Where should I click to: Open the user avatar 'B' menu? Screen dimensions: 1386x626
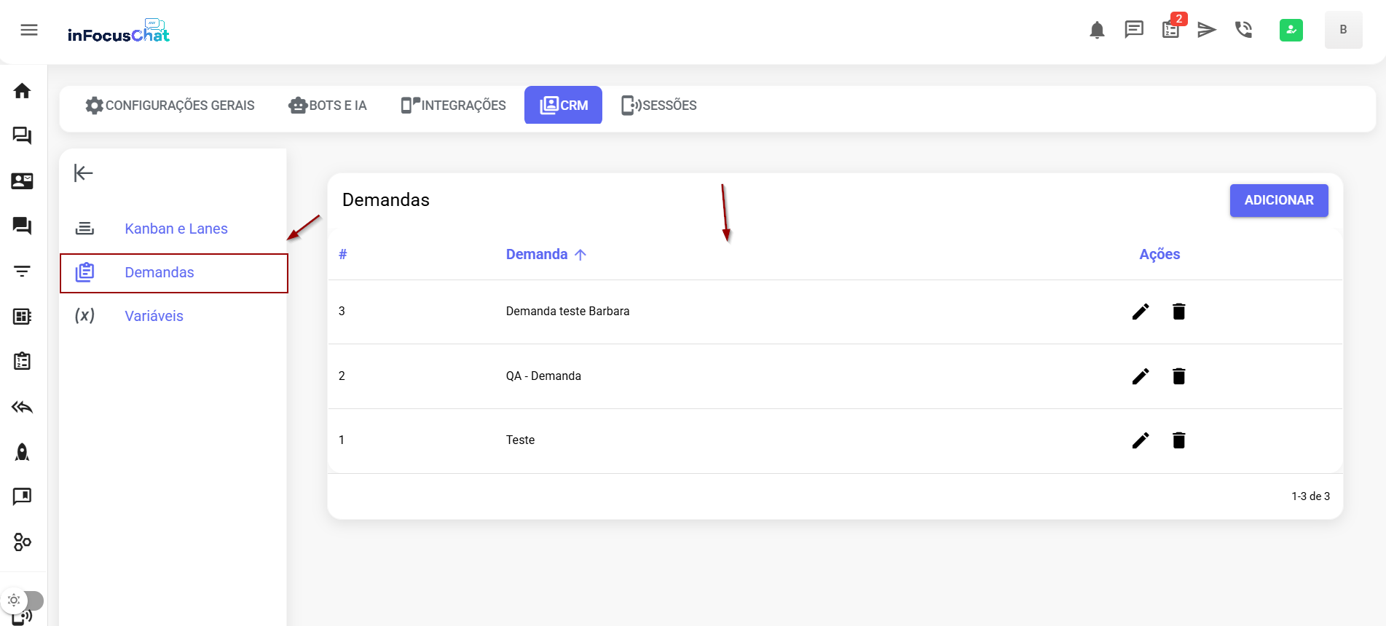point(1343,30)
